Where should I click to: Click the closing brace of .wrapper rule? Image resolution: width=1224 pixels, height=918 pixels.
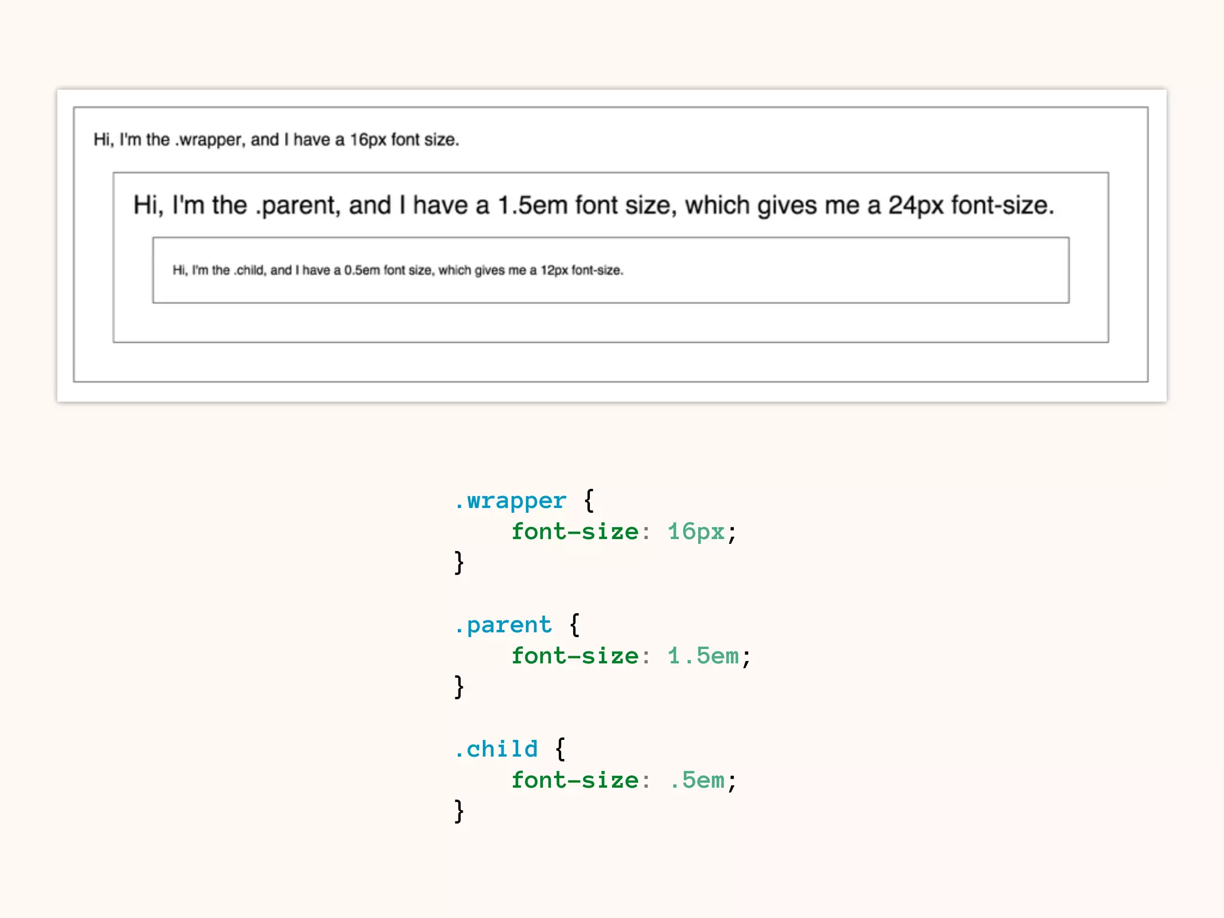coord(458,563)
